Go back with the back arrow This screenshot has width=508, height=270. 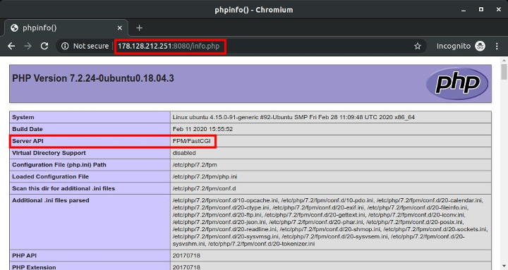[11, 46]
